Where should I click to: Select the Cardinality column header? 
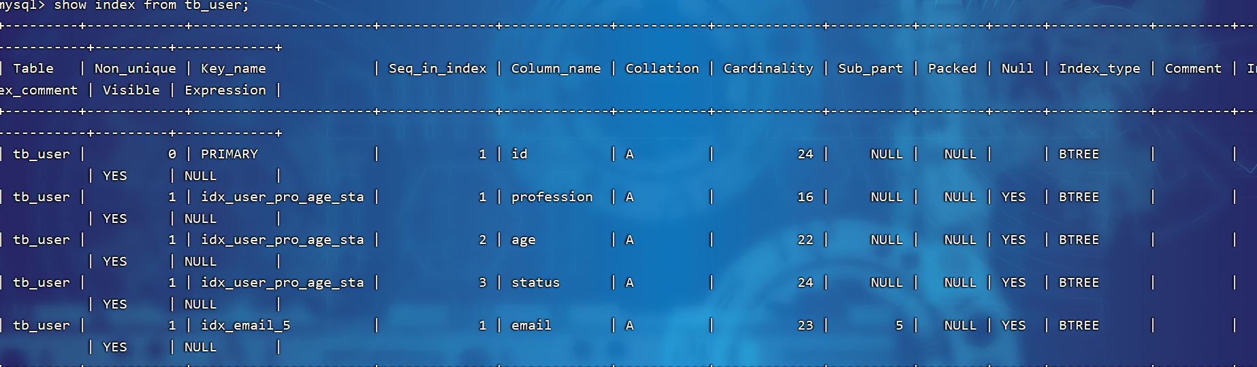pyautogui.click(x=768, y=69)
